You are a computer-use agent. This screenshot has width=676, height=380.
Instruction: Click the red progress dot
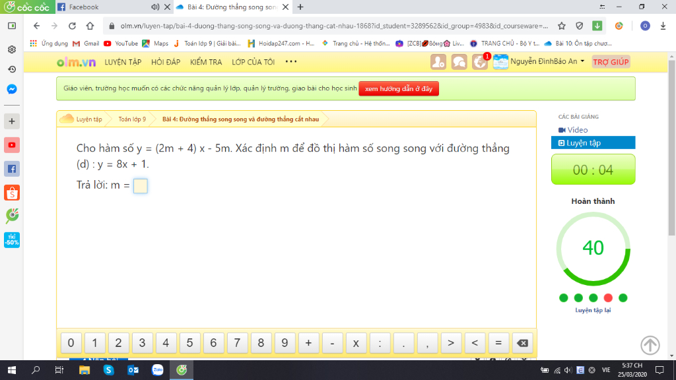click(608, 298)
